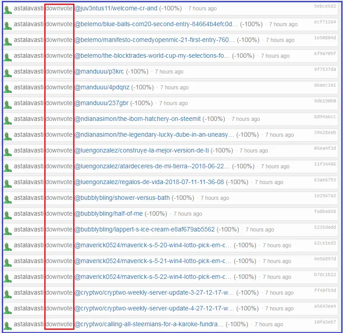Click transaction hash 1e50804d
343x333 pixels.
[x=325, y=37]
